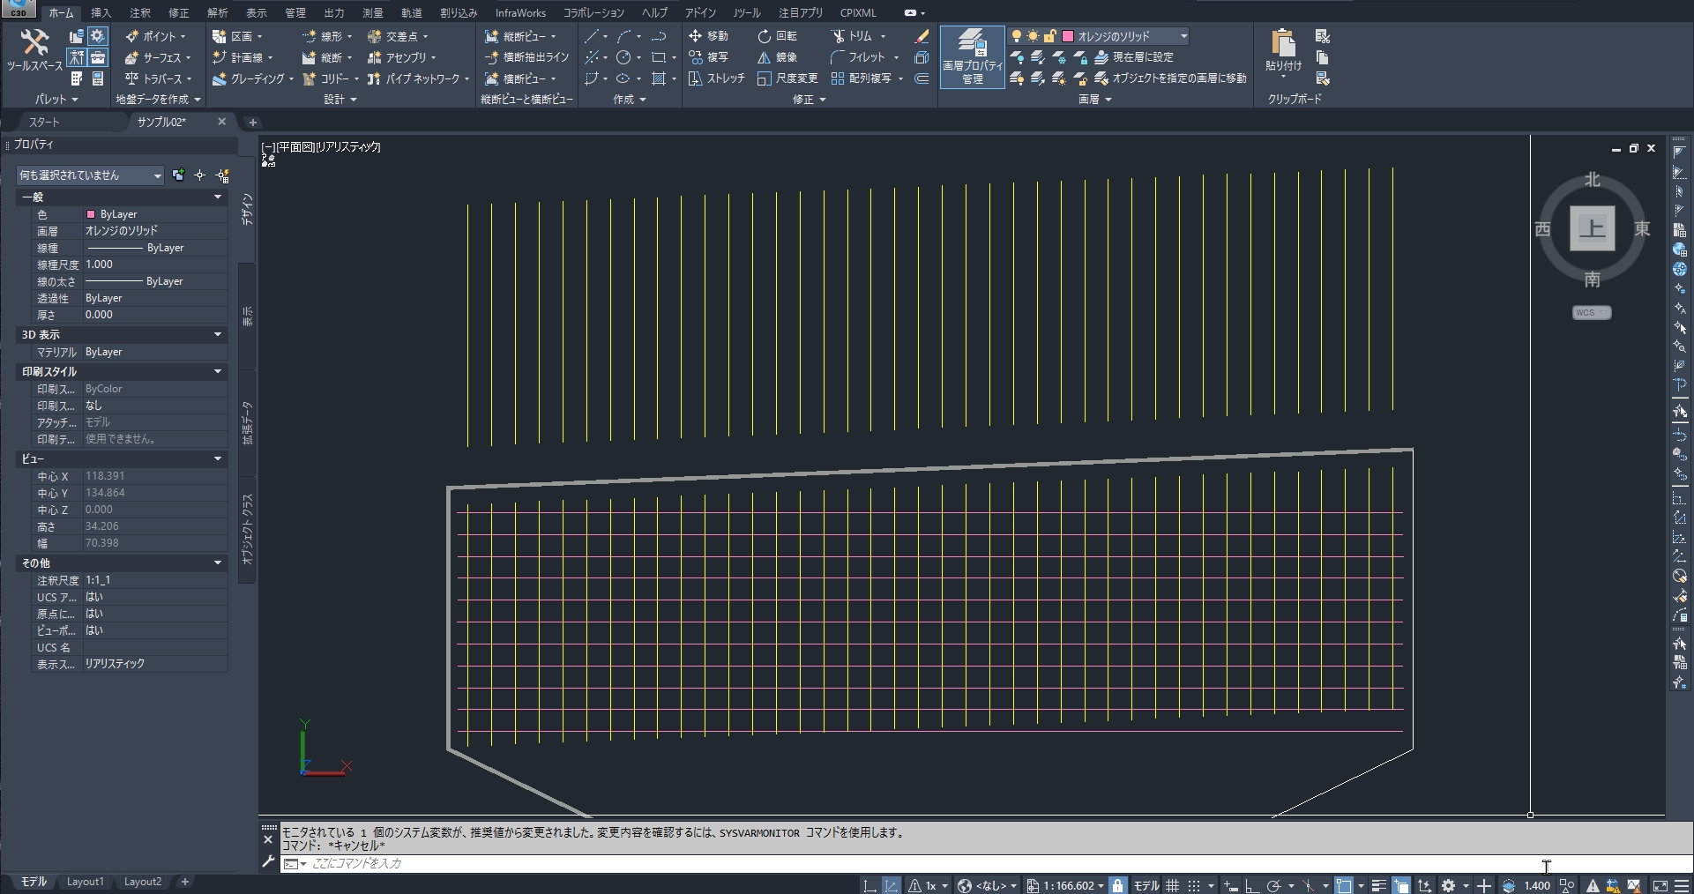Select the 縦断ビュー tool
The image size is (1694, 894).
524,35
